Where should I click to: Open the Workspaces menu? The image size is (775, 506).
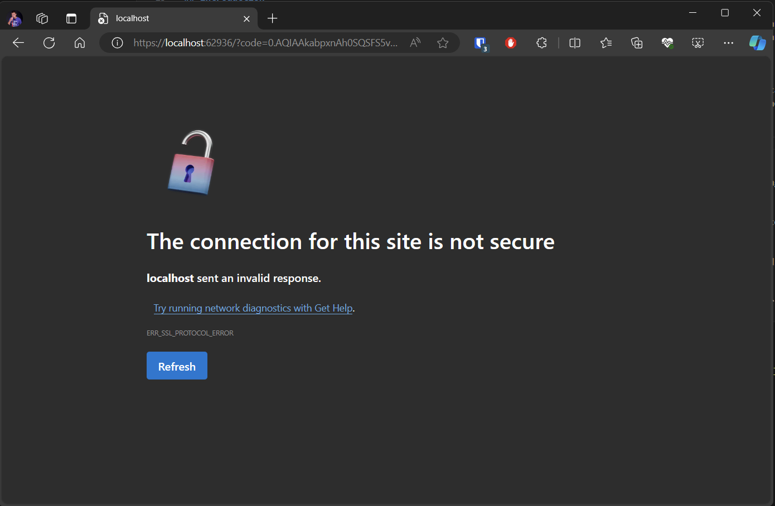click(42, 18)
